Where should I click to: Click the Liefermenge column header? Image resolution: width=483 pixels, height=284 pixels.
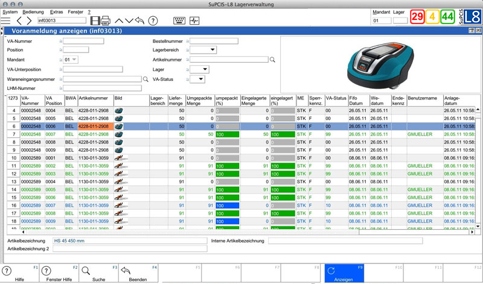point(177,101)
